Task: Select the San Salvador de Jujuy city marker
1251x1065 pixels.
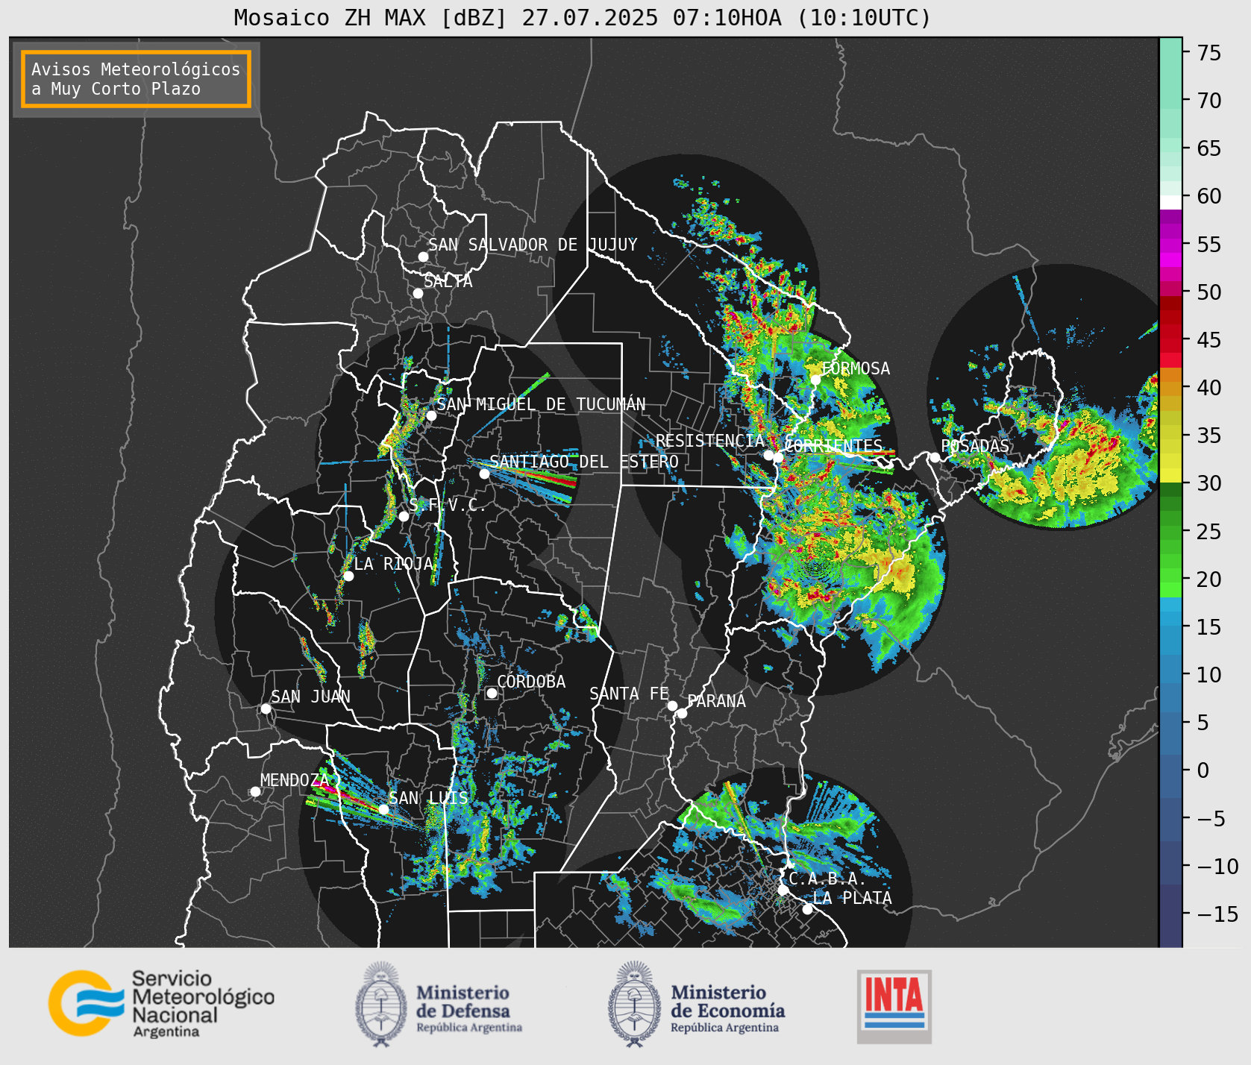Action: click(x=423, y=257)
